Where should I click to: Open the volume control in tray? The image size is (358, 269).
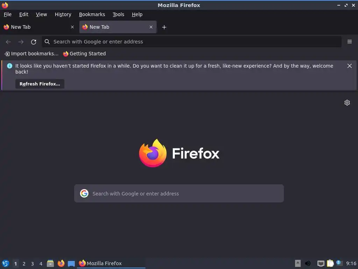[x=308, y=263]
